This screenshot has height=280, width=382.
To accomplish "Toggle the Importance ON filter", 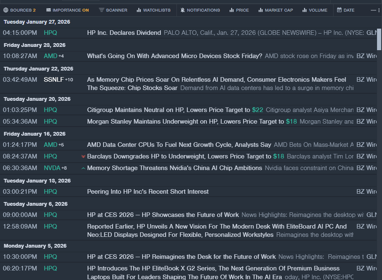I will [67, 10].
